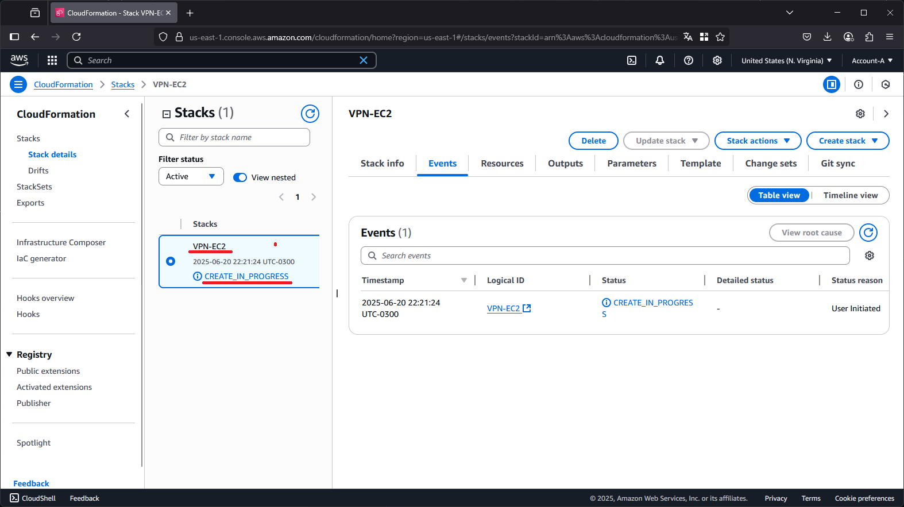The height and width of the screenshot is (507, 904).
Task: Select the VPN-EC2 stack radio button
Action: 171,261
